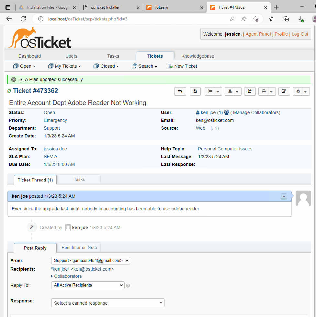Click the assign person icon button

pos(230,91)
